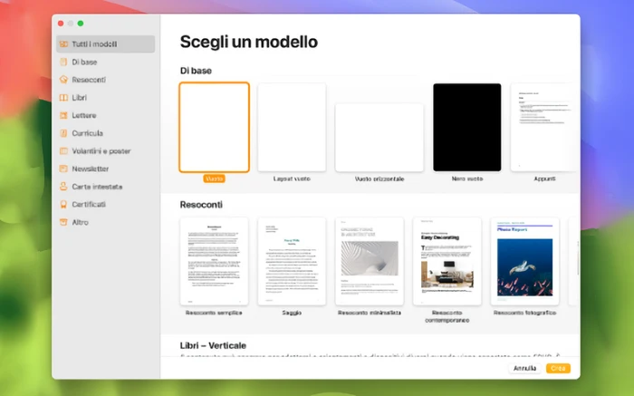
Task: Click the Tutti i modelli sidebar icon
Action: coord(63,44)
